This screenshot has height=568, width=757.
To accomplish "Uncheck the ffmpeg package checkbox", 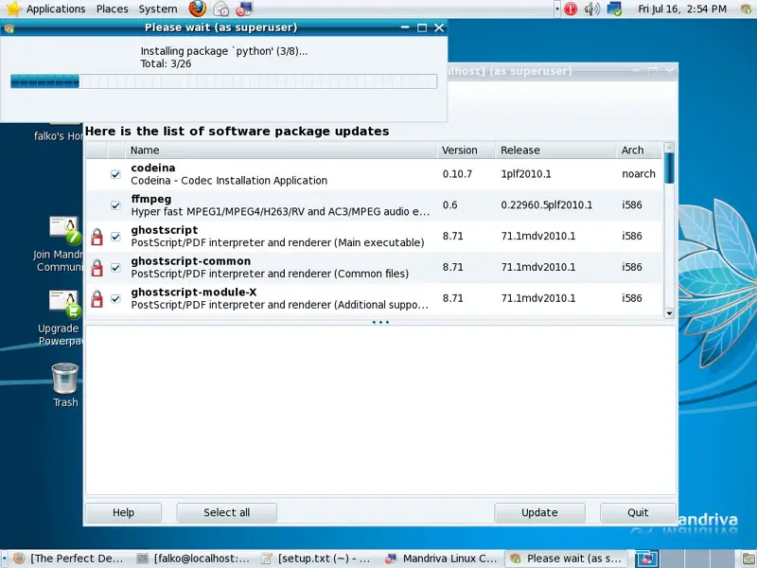I will coord(115,205).
